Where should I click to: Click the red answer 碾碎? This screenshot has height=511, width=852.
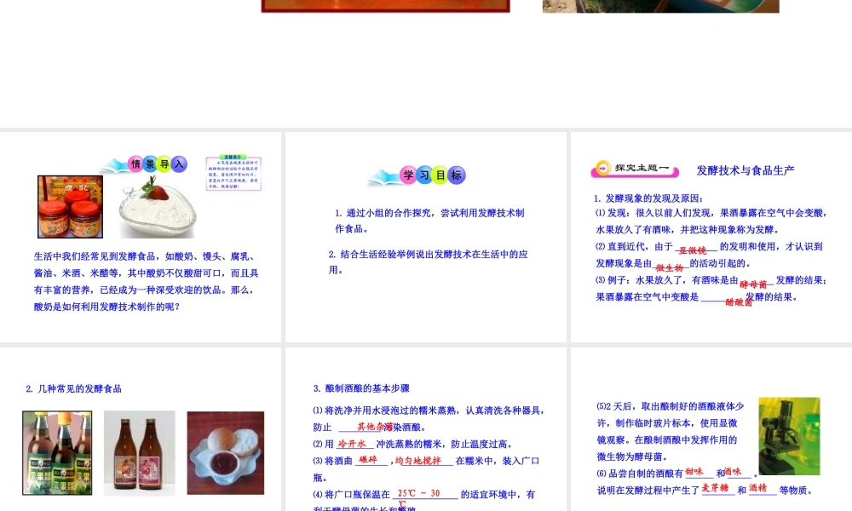368,460
